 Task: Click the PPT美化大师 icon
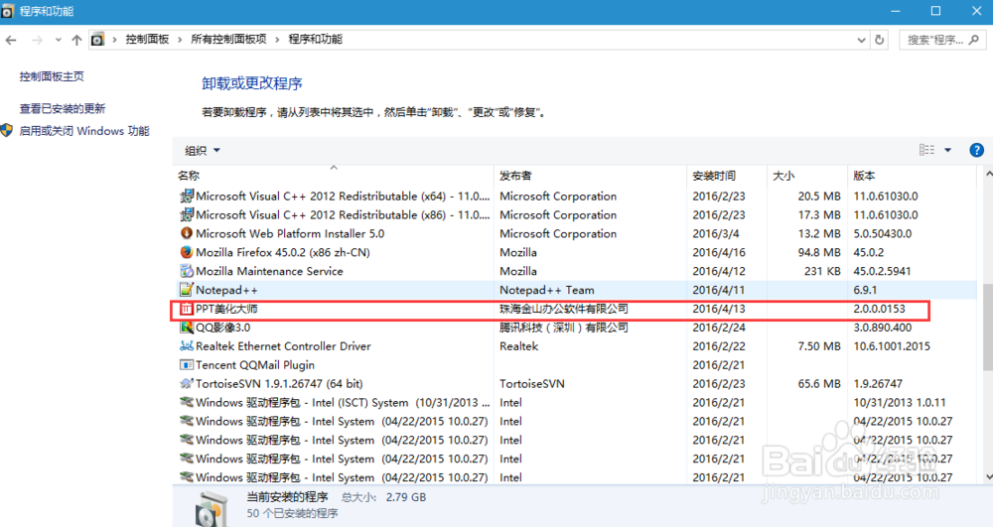187,309
